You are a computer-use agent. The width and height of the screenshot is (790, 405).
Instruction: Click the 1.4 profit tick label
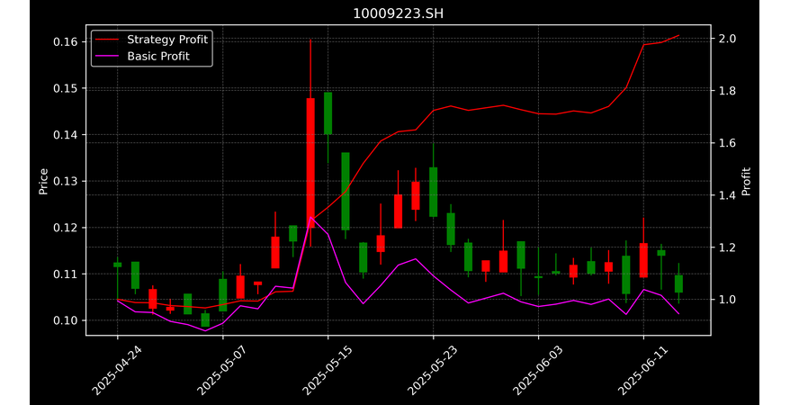click(x=727, y=195)
